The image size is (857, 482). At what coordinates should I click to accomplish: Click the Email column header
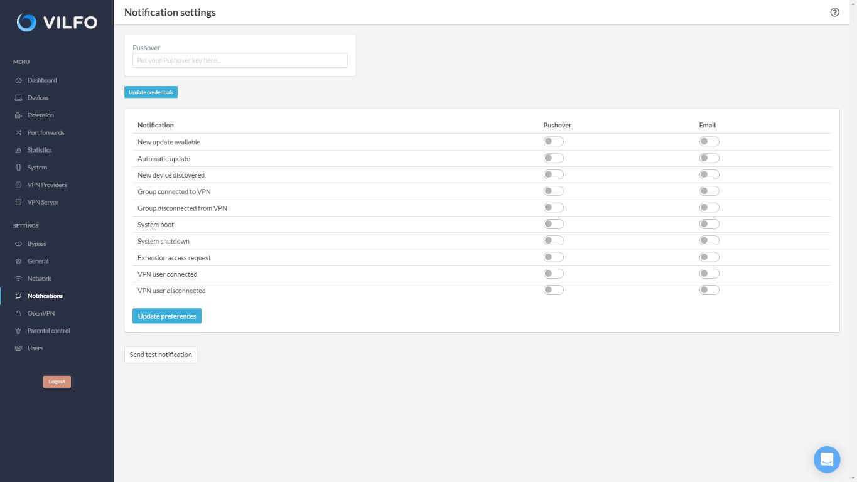[708, 125]
